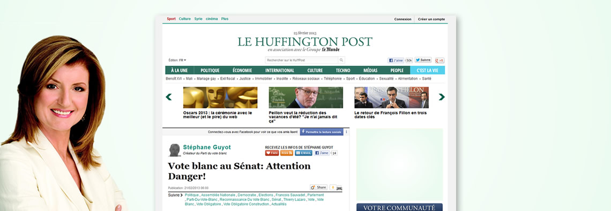This screenshot has height=211, width=611.
Task: Open the POLITIQUE navigation tab
Action: coord(210,71)
